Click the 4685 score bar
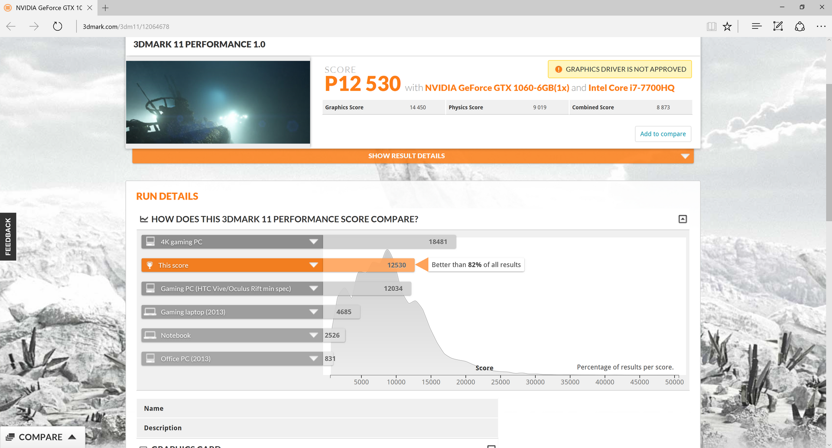 (x=341, y=312)
